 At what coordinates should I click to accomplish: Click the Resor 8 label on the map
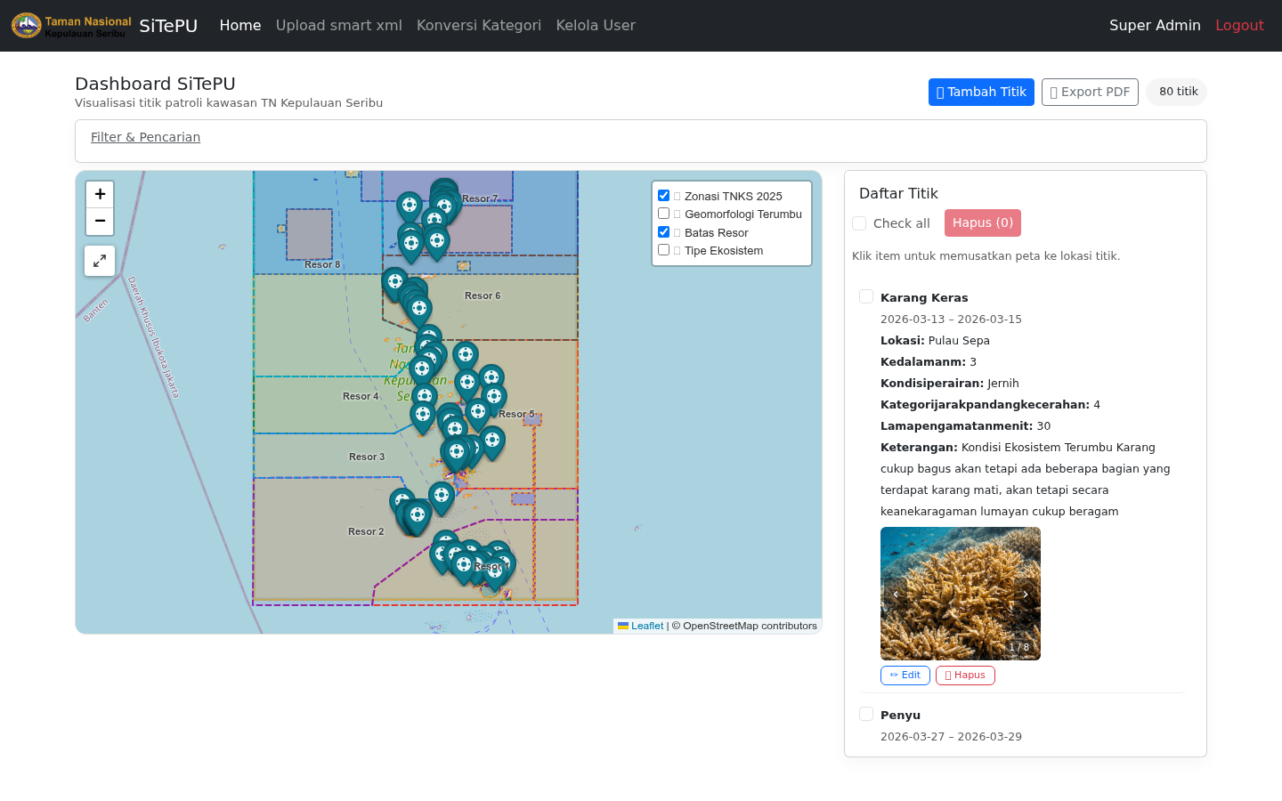click(322, 264)
